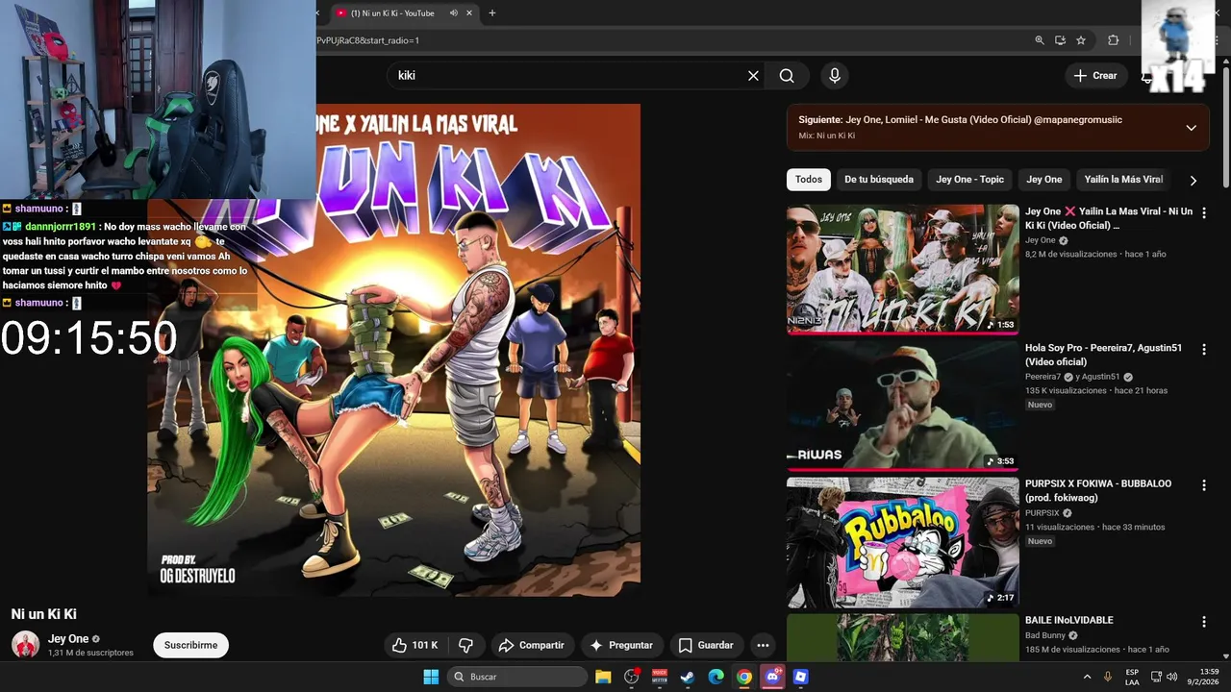Open Jey One channel name link
Viewport: 1231px width, 692px height.
[68, 639]
